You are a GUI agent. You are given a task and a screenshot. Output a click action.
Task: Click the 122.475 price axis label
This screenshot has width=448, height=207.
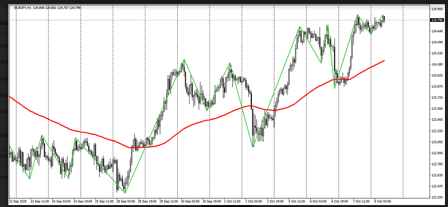(x=438, y=187)
